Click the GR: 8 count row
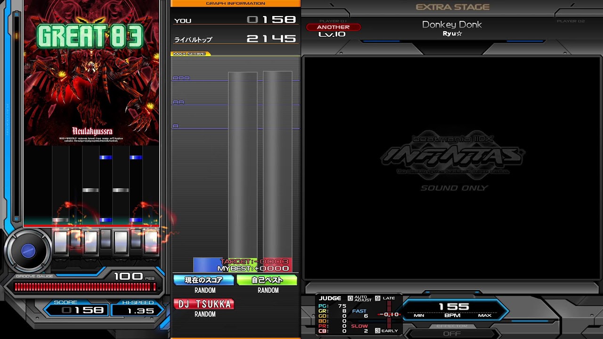The height and width of the screenshot is (339, 603). click(333, 311)
